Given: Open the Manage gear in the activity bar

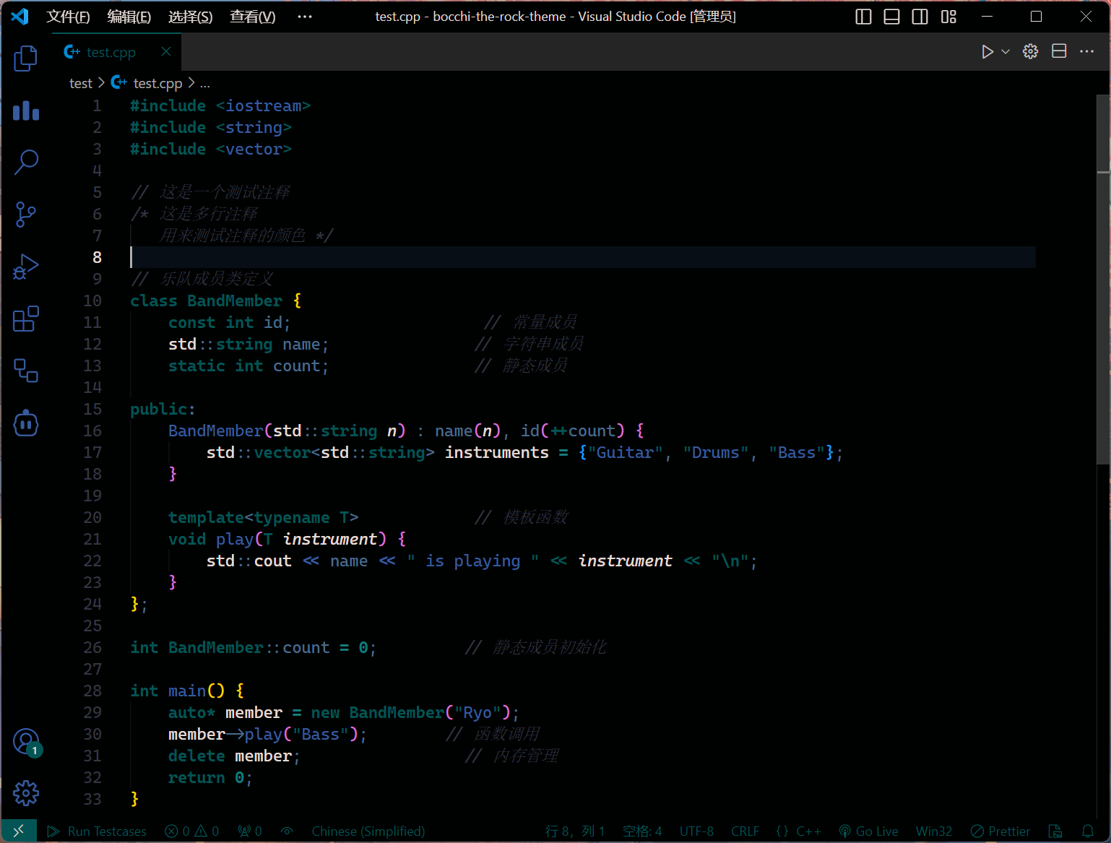Looking at the screenshot, I should [x=26, y=793].
